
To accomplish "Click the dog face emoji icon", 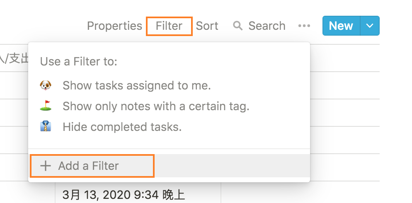I will [46, 85].
